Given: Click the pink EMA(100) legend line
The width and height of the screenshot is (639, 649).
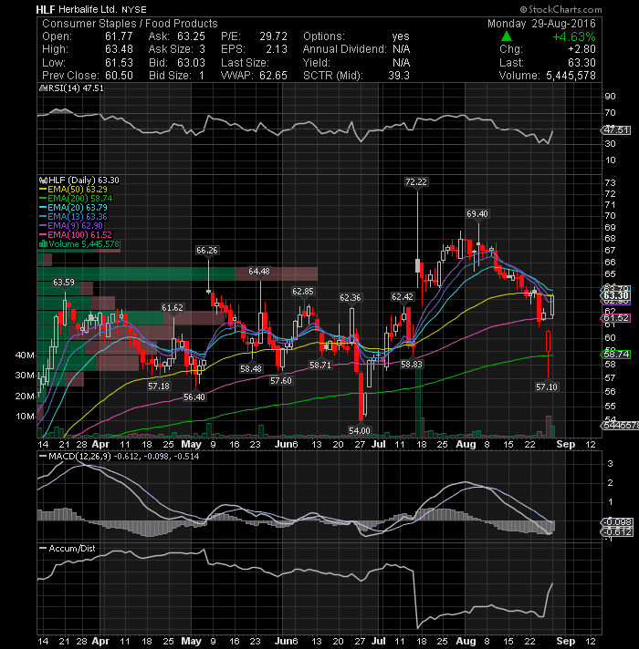Looking at the screenshot, I should tap(43, 235).
